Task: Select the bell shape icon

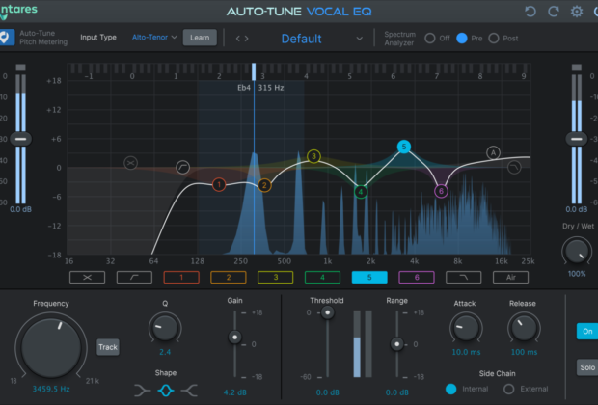Action: coord(165,390)
